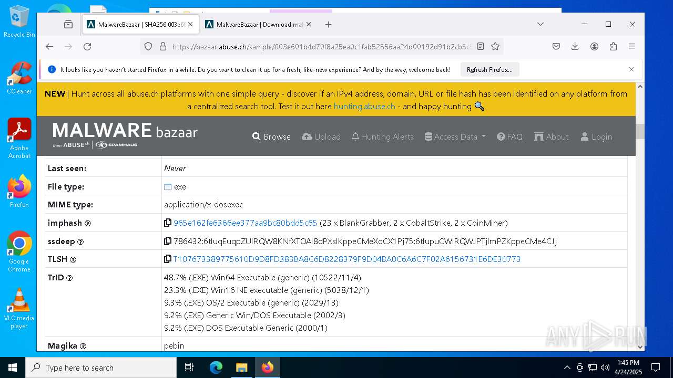The height and width of the screenshot is (378, 673).
Task: Open the CCleaner desktop shortcut
Action: (x=19, y=78)
